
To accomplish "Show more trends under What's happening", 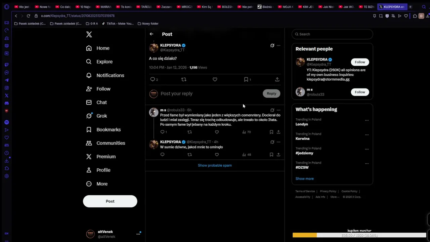I will click(304, 178).
